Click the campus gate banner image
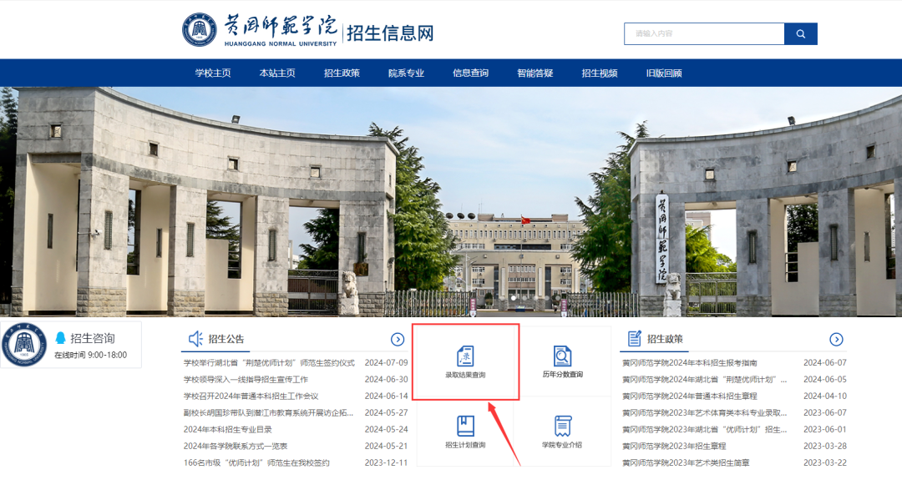Screen dimensions: 902x480 (451, 202)
